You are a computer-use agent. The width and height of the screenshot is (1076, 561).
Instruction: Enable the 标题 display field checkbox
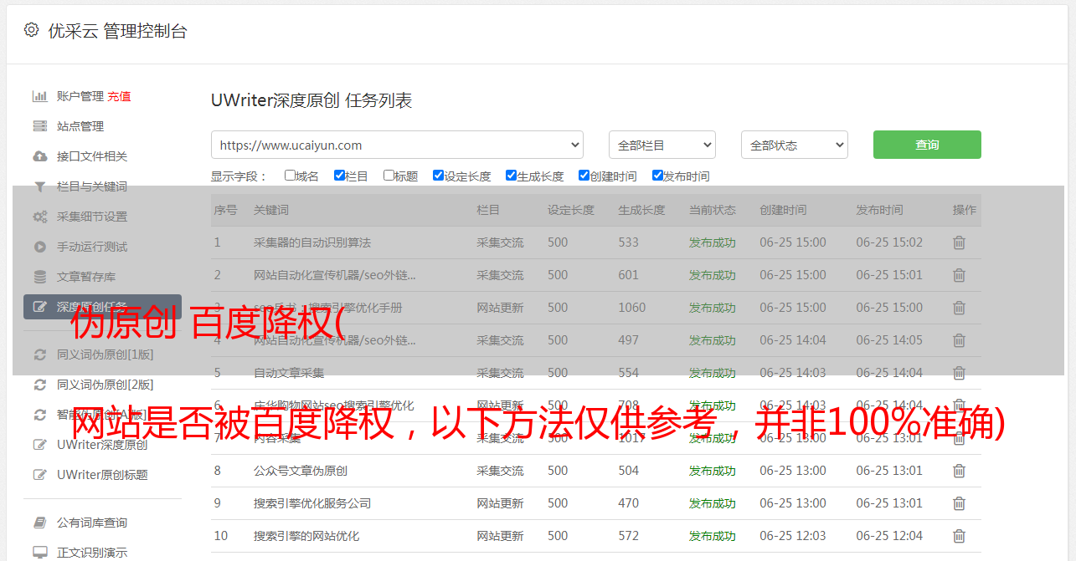pos(389,176)
